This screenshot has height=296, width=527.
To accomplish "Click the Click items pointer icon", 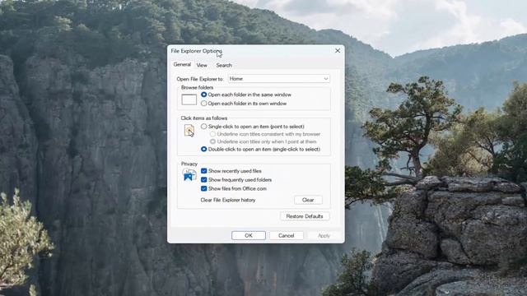I will tap(189, 131).
